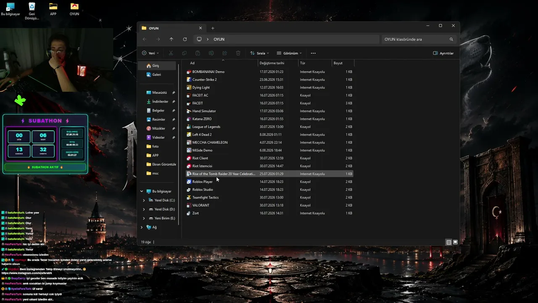The height and width of the screenshot is (303, 538).
Task: Click the Counter-Strike 2 shortcut icon
Action: [x=189, y=80]
